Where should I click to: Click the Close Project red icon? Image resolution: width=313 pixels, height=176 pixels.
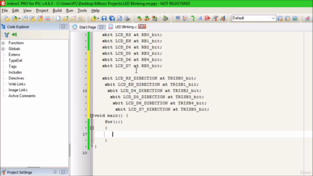click(x=40, y=19)
